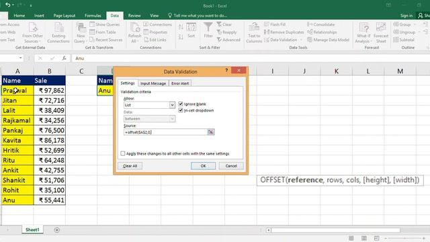Click Sign in
430x242 pixels.
[406, 15]
